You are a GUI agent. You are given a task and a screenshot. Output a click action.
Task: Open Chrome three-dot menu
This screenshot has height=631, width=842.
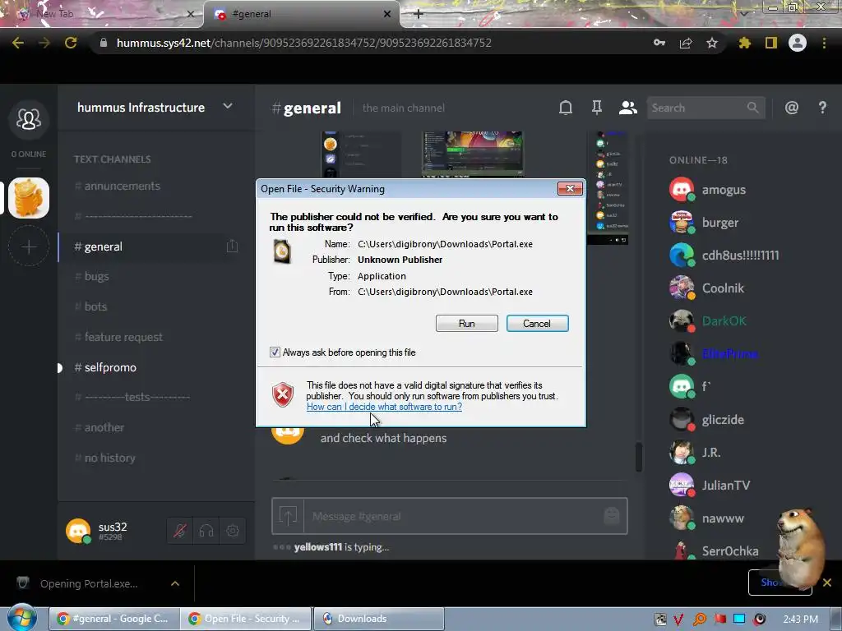(x=824, y=43)
